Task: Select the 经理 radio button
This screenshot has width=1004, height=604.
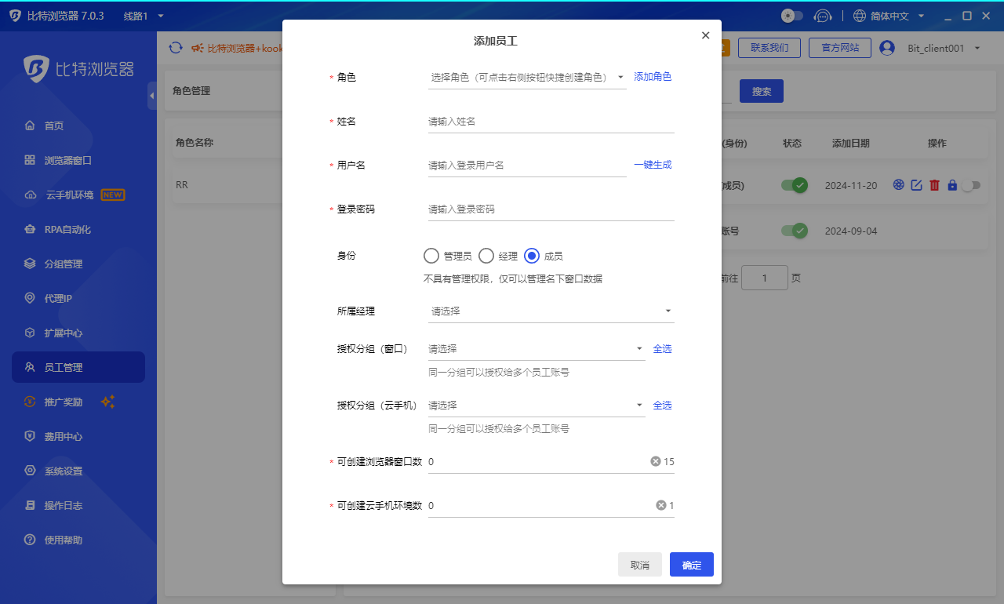Action: (486, 256)
